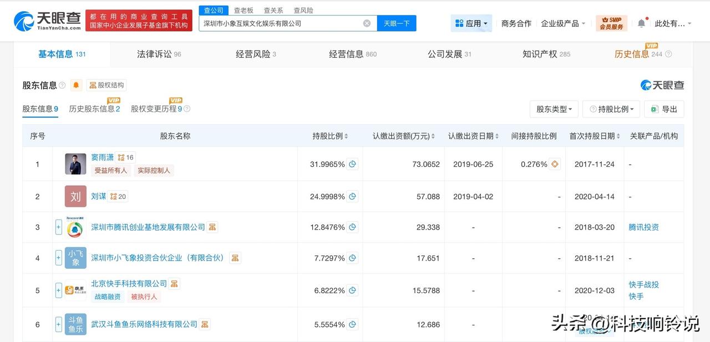Expand the 北京快手科技有限公司 shareholder row
Viewport: 710px width, 342px height.
58,290
